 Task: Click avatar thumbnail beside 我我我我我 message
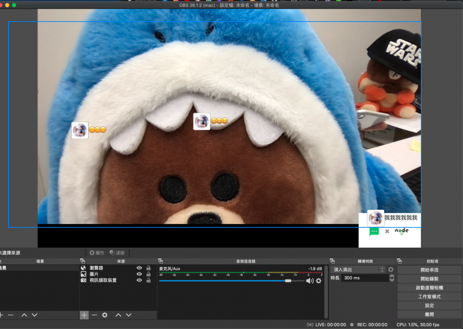[x=376, y=219]
